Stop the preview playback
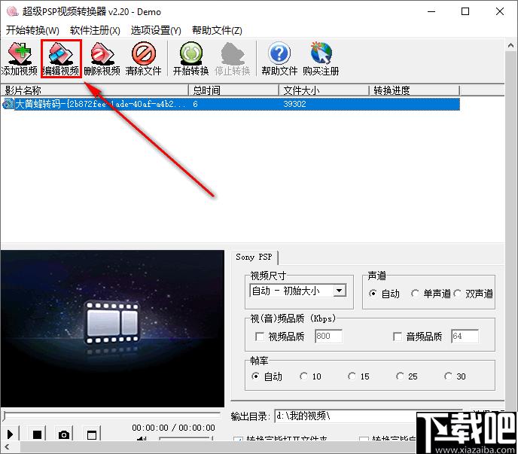The width and height of the screenshot is (518, 454). (37, 434)
